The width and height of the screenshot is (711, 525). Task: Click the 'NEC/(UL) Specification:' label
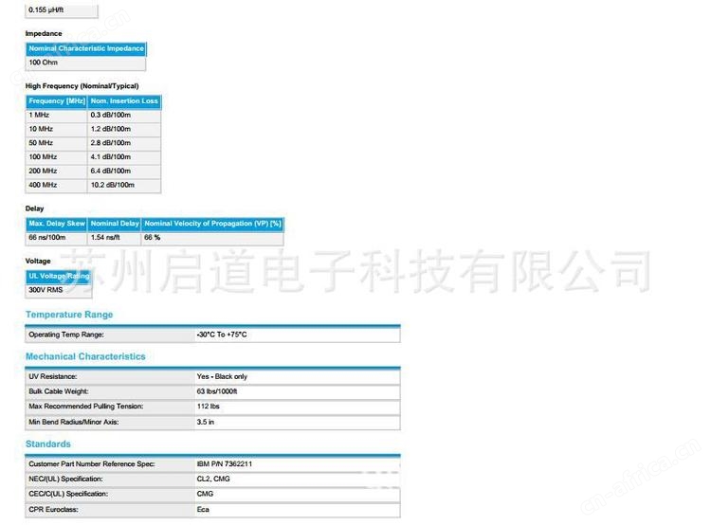[x=65, y=480]
